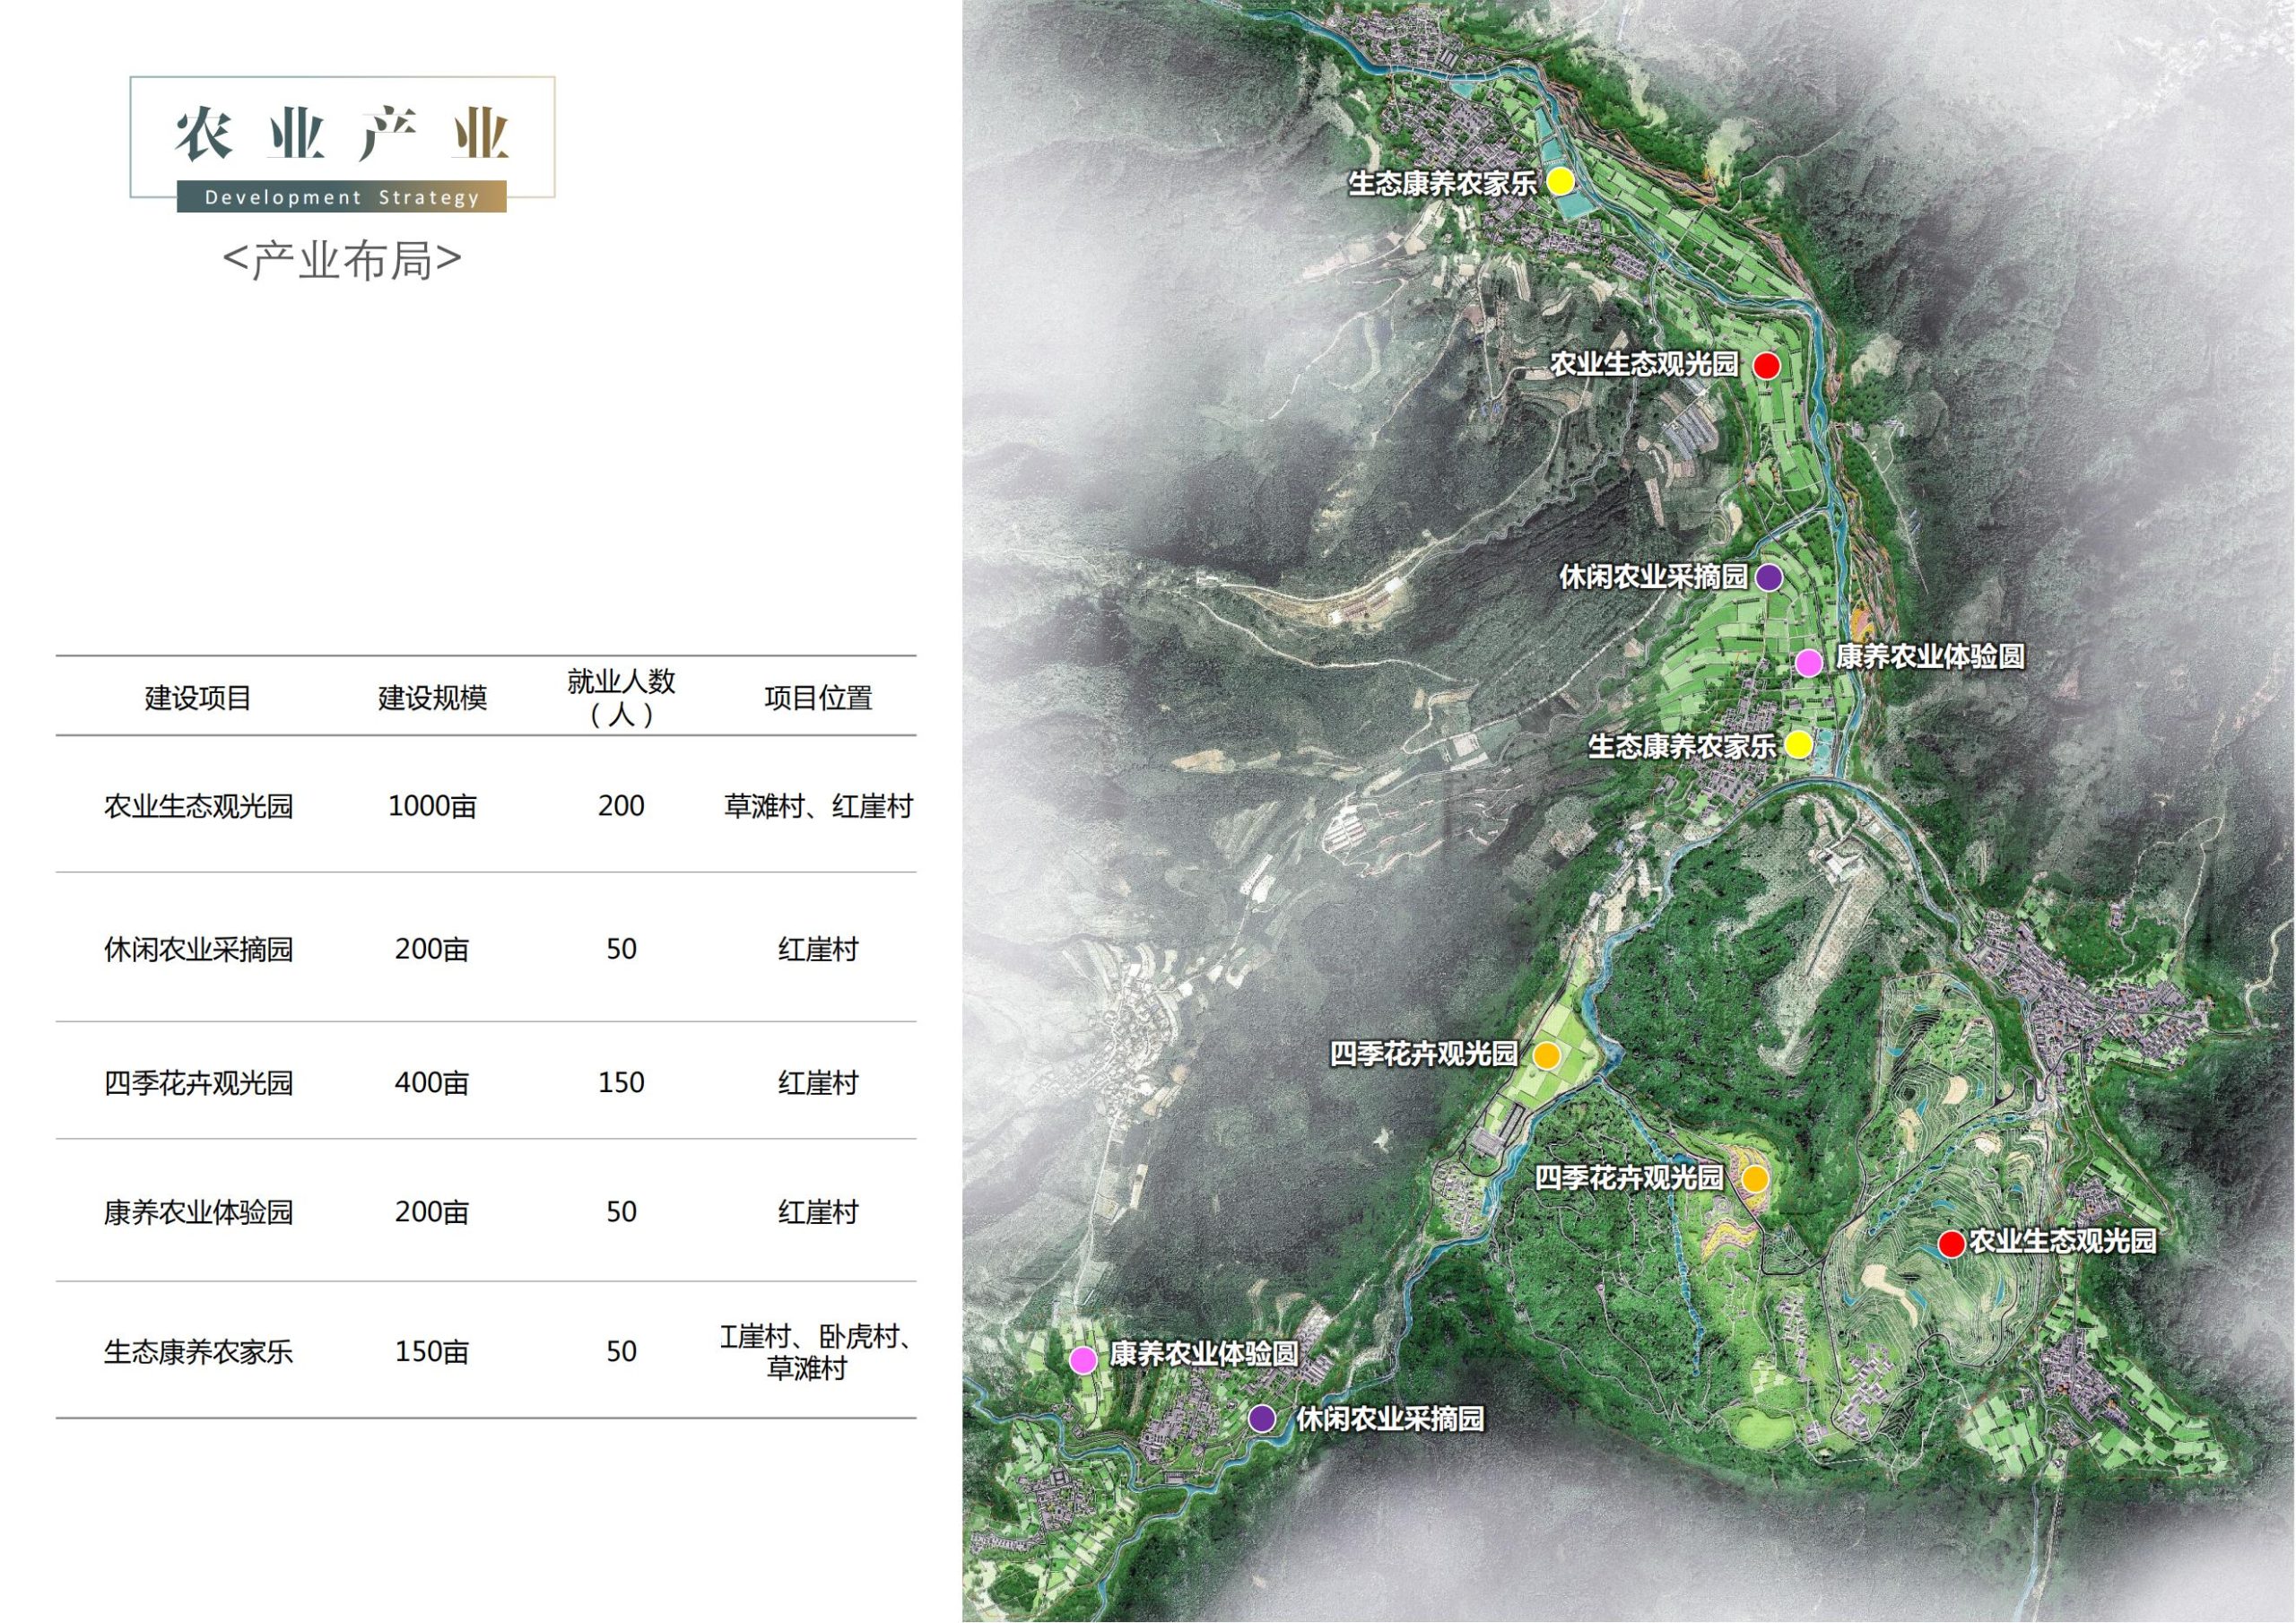Click the 1000亩 scale cell

(432, 805)
